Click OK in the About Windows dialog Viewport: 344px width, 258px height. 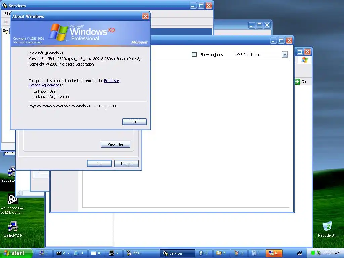[x=134, y=122]
